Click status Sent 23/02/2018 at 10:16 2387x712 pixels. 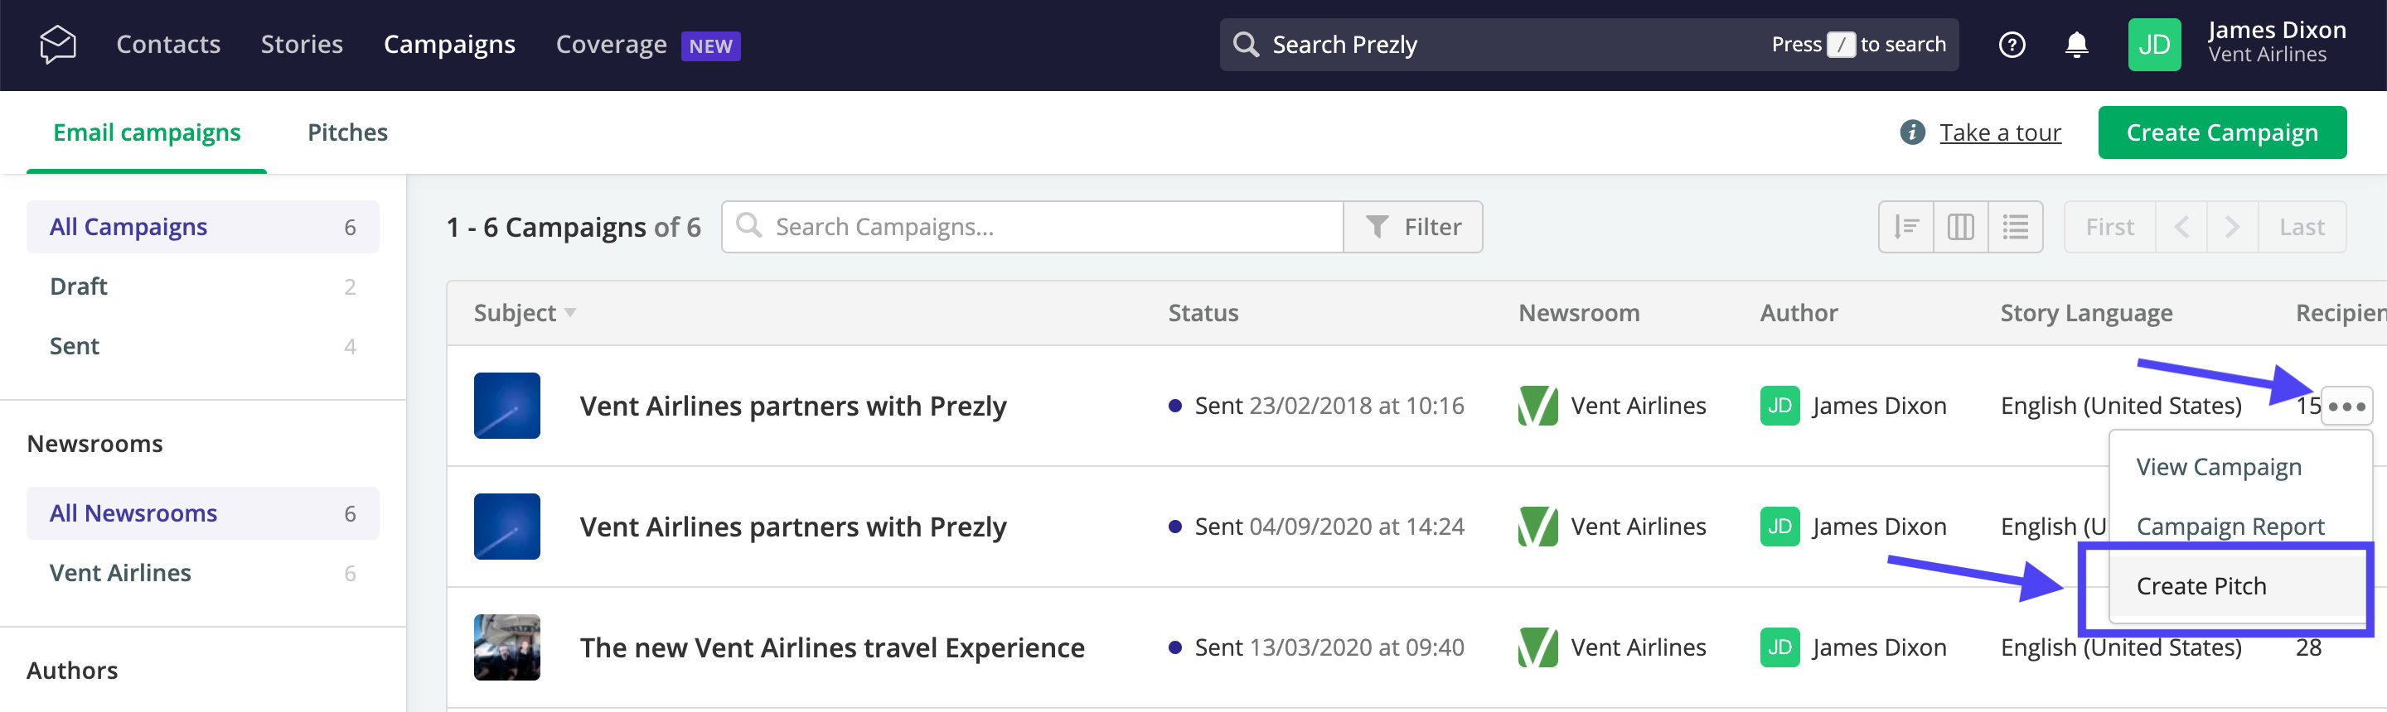pyautogui.click(x=1317, y=406)
